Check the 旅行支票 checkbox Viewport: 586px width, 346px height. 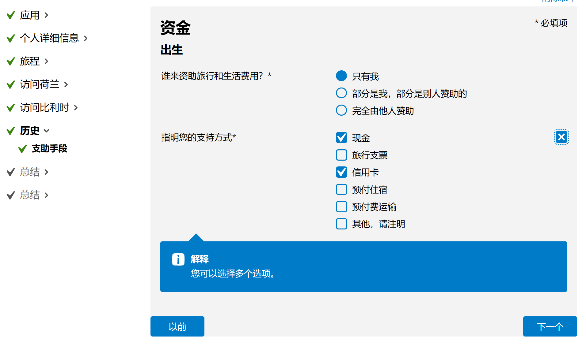tap(341, 155)
